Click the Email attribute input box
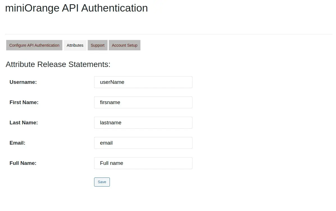The image size is (336, 211). point(143,143)
